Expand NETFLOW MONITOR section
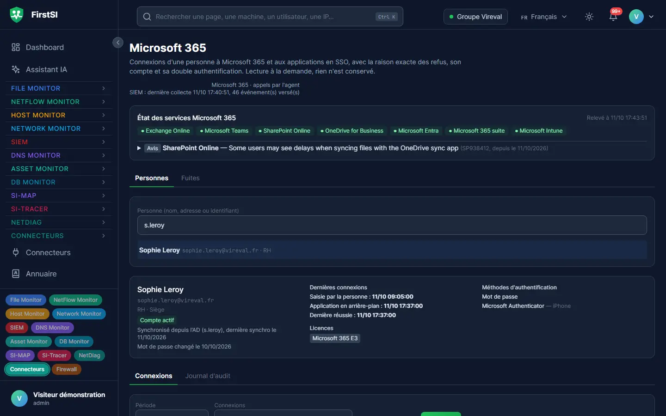This screenshot has width=666, height=416. pyautogui.click(x=58, y=102)
